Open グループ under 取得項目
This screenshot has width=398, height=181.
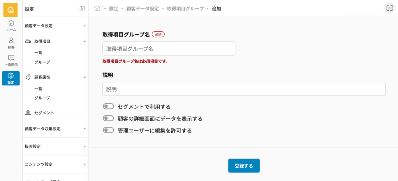(42, 62)
